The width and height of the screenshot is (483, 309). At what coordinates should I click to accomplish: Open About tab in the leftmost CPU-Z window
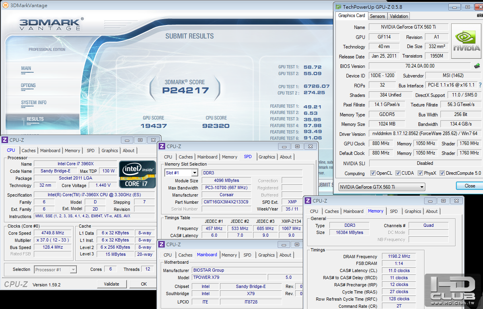[x=129, y=151]
